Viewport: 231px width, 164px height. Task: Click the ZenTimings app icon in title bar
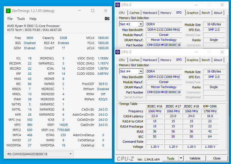tap(8, 11)
